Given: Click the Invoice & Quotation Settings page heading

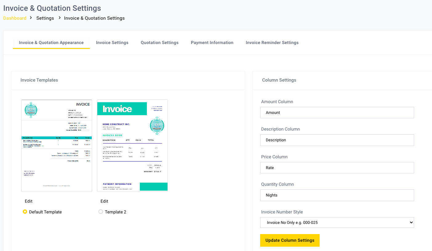Looking at the screenshot, I should pyautogui.click(x=52, y=8).
